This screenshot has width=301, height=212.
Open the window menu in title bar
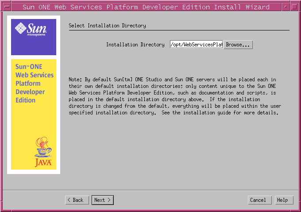coord(7,7)
